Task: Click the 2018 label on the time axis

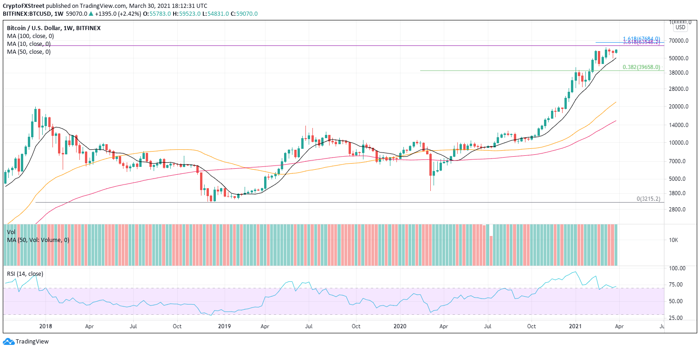Action: click(x=45, y=326)
